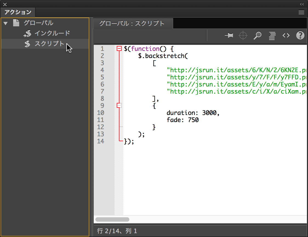This screenshot has height=237, width=308.
Task: Open the panel flyout menu icon
Action: point(301,12)
